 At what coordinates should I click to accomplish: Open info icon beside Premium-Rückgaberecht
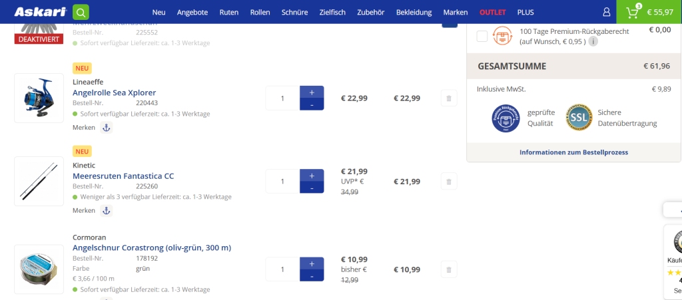593,41
